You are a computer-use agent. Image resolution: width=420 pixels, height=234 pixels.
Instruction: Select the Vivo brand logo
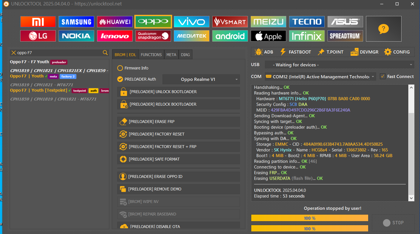192,22
